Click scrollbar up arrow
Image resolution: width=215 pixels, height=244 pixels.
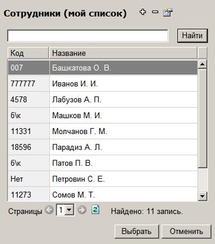click(x=202, y=64)
